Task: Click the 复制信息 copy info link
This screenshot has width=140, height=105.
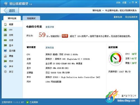Action: click(x=50, y=48)
